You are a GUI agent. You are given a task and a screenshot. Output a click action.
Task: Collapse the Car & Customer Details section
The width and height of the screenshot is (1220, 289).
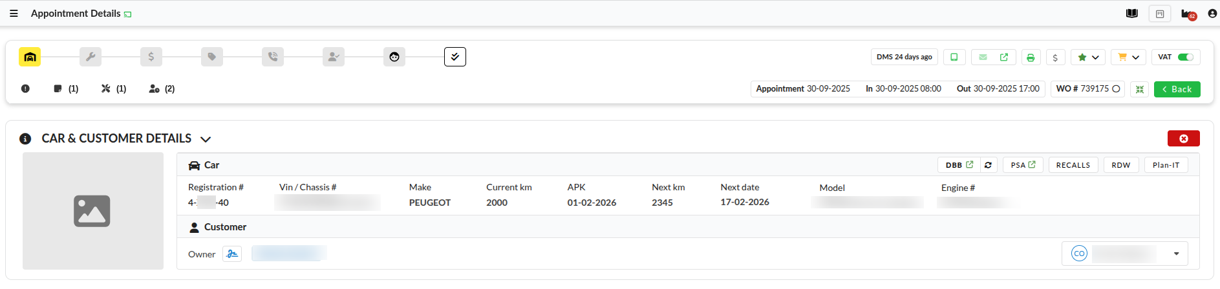(x=206, y=139)
